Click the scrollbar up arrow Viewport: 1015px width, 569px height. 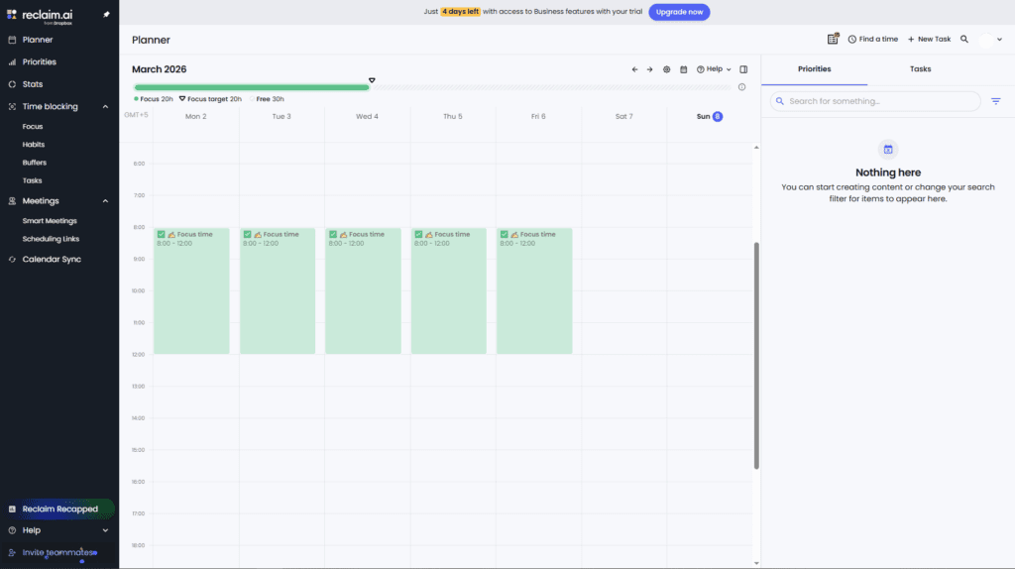[x=756, y=148]
